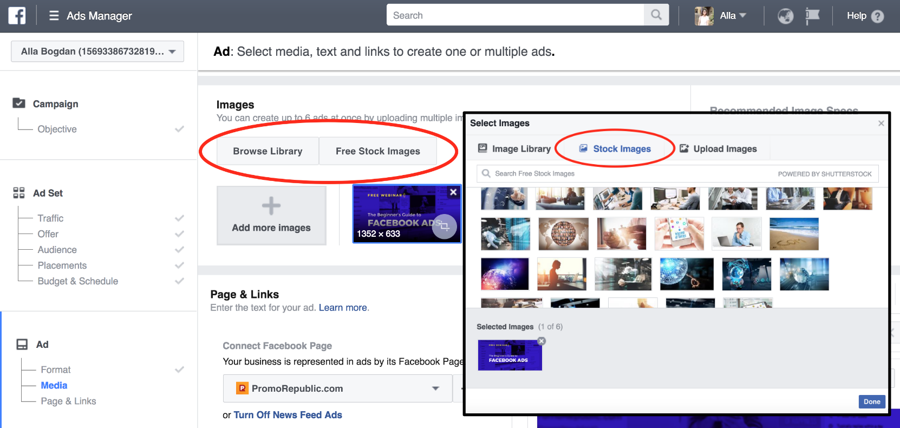Image resolution: width=900 pixels, height=428 pixels.
Task: Click the magnifier icon in stock search field
Action: 486,173
